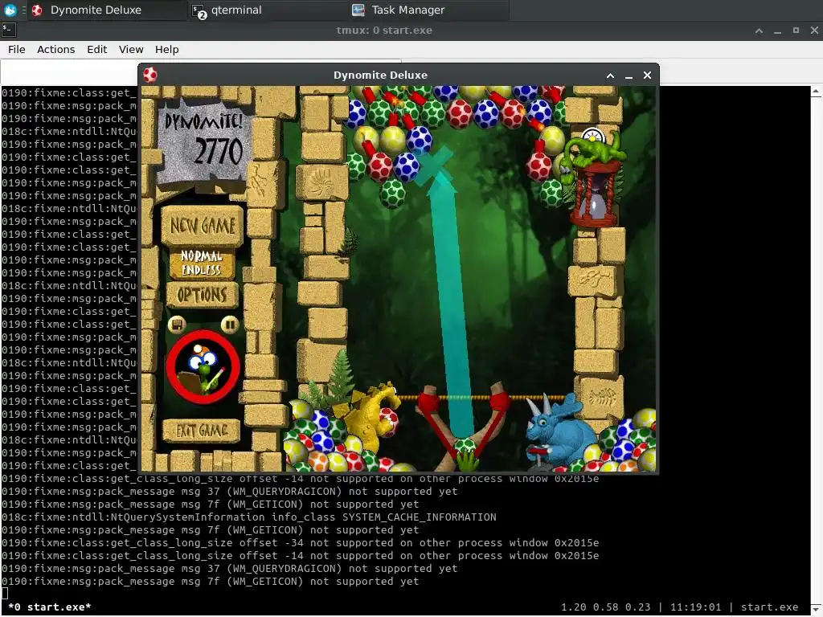Minimize the qterminal window

click(777, 31)
